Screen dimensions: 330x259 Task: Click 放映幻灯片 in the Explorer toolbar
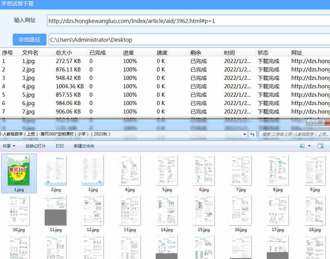point(35,146)
